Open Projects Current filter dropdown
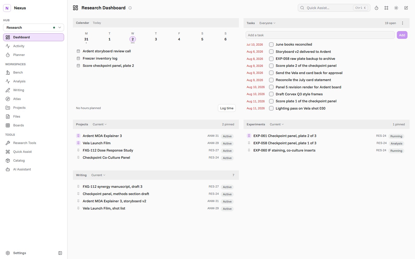 [100, 124]
